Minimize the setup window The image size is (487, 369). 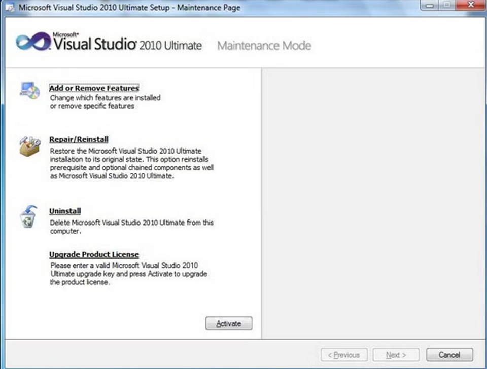(x=430, y=5)
